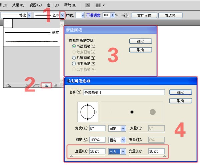200x165 pixels.
Task: Click the diameter 变量 variation slider handle
Action: tap(164, 156)
